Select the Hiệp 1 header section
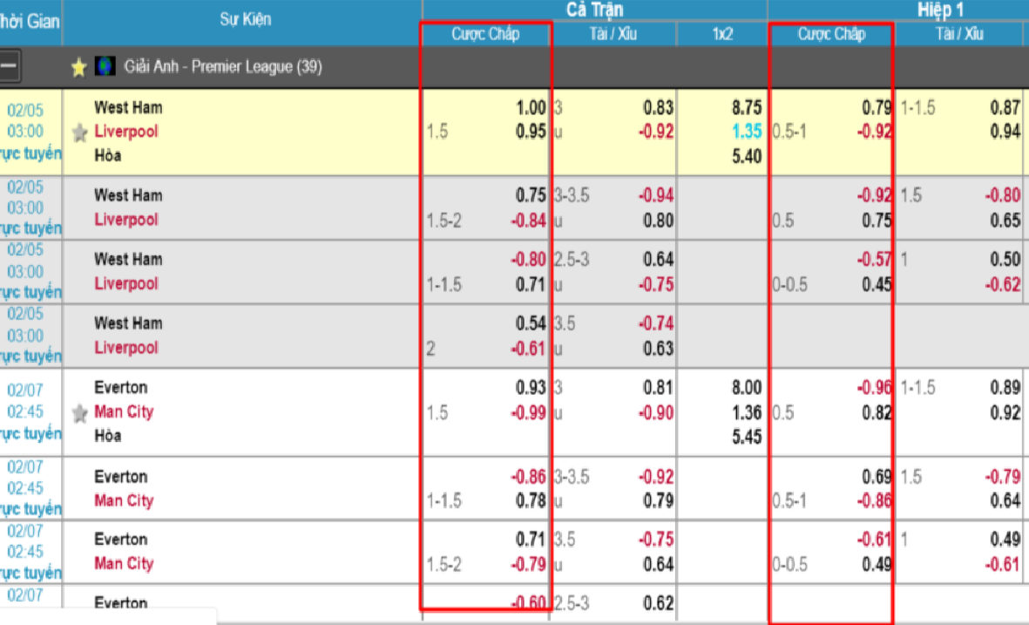The image size is (1029, 625). click(940, 10)
